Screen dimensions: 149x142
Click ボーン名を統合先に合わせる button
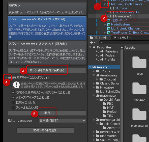tap(47, 70)
